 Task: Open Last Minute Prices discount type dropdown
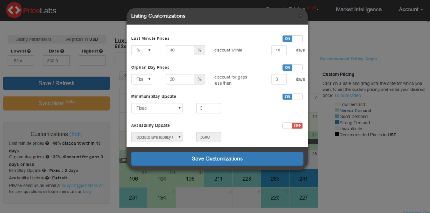pos(142,51)
